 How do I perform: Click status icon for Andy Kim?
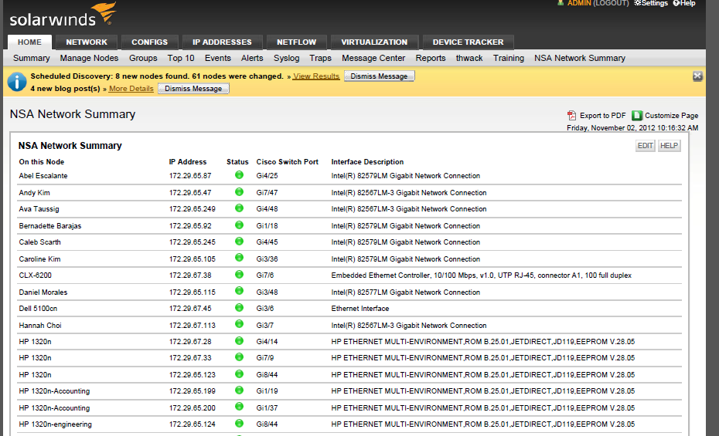coord(239,191)
